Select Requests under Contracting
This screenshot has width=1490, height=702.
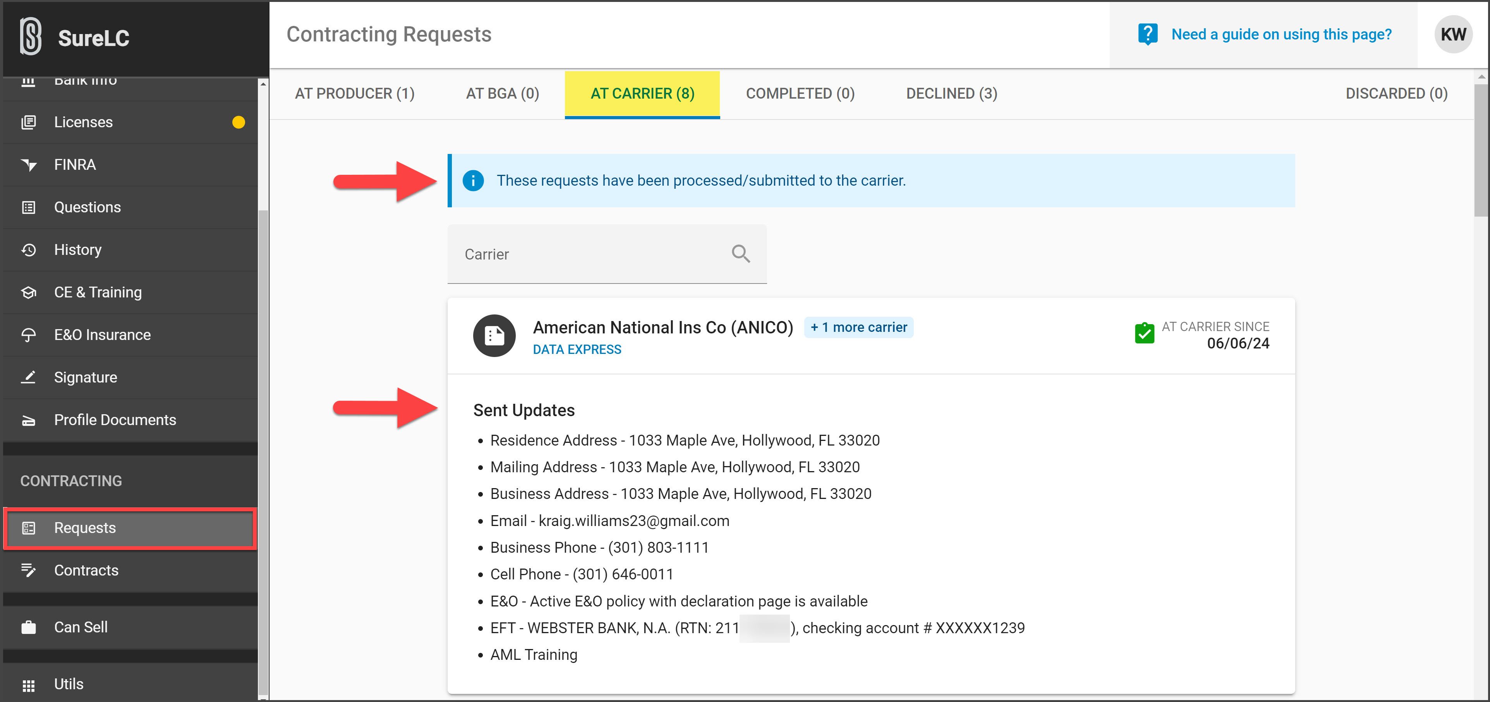[130, 528]
